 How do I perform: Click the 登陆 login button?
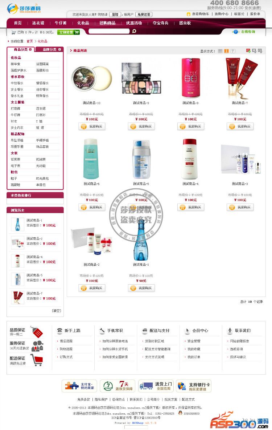[x=115, y=15]
